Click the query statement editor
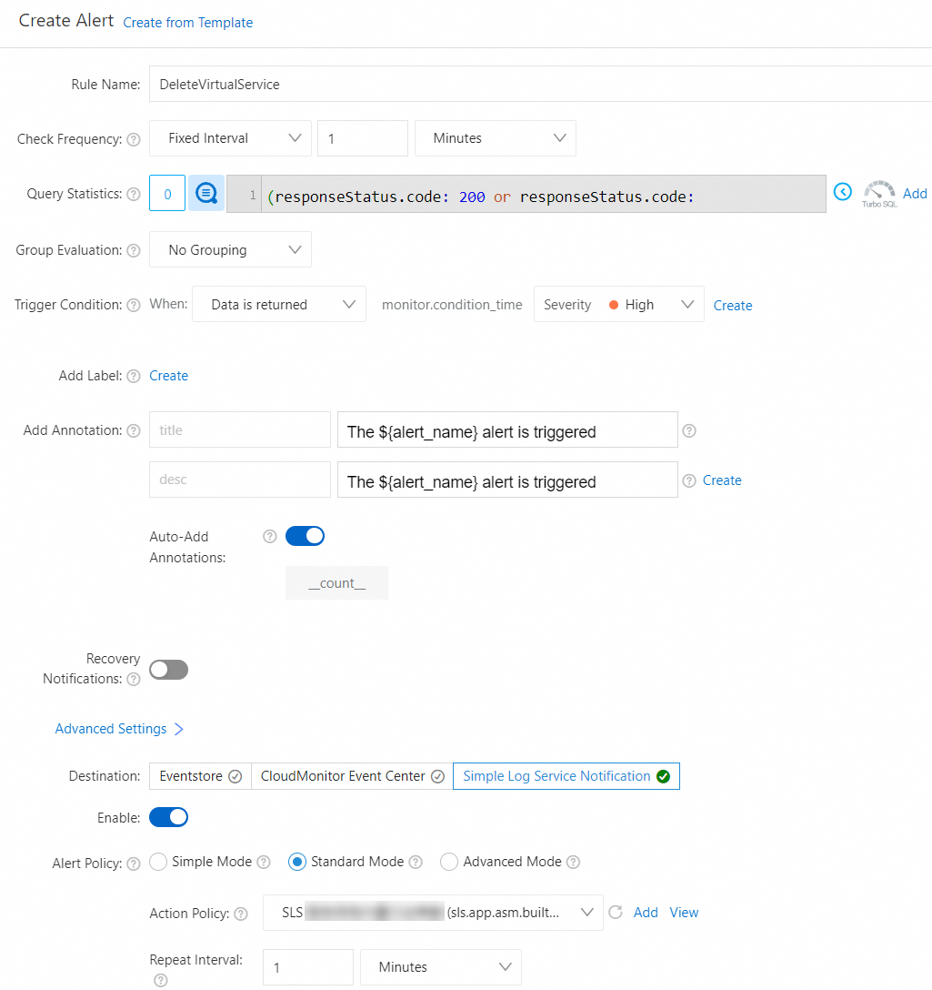This screenshot has height=990, width=932. (x=526, y=194)
